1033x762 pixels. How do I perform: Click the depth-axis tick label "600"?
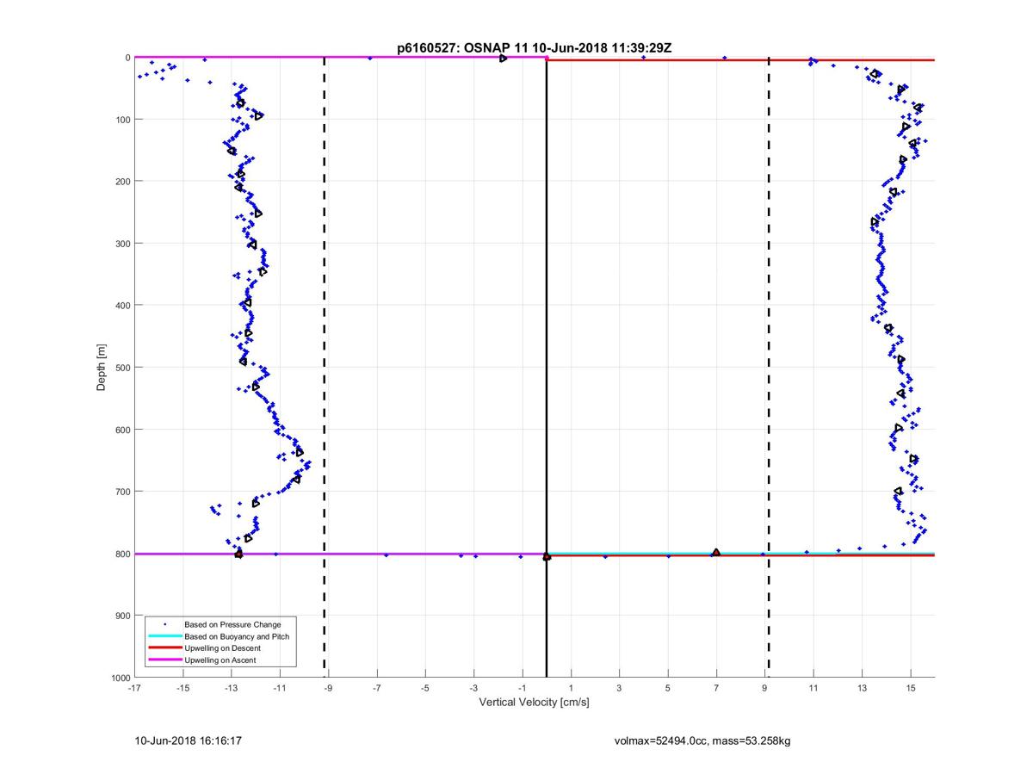click(123, 430)
